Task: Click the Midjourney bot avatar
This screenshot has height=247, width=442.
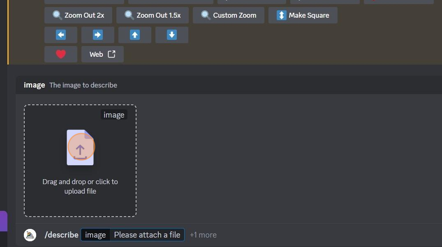Action: 30,235
